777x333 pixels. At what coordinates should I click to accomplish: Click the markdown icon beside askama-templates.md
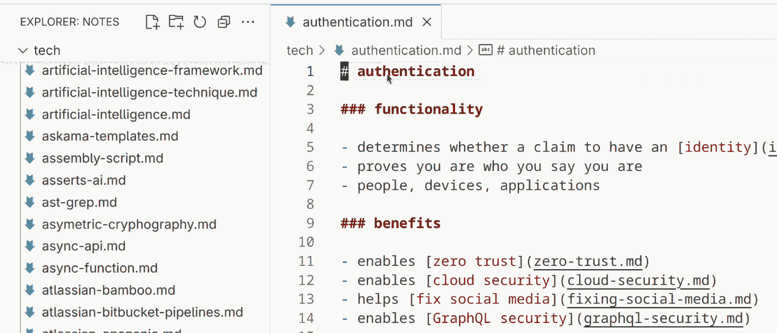pos(31,136)
